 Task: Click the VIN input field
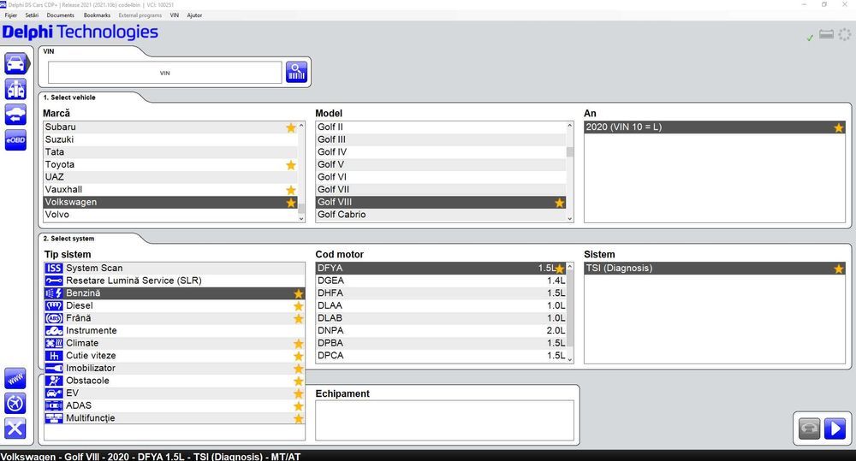pos(165,73)
